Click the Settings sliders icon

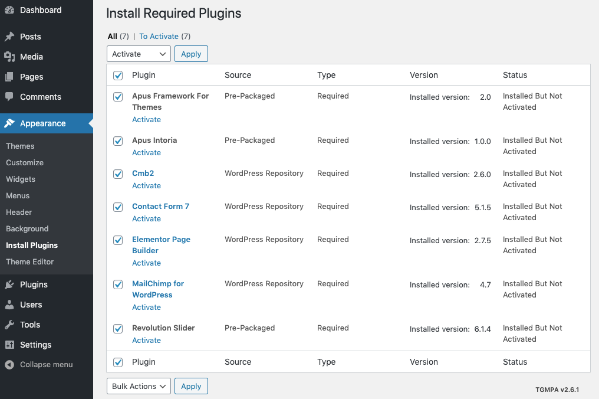tap(9, 345)
